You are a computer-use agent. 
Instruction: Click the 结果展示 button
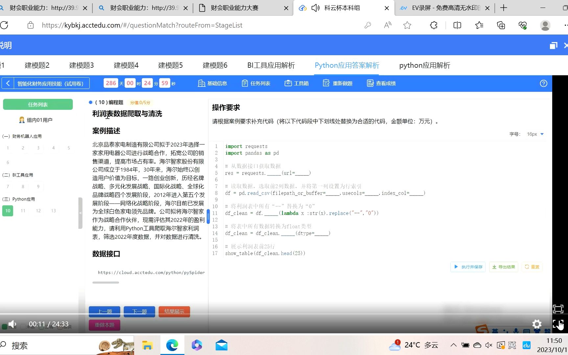tap(174, 312)
